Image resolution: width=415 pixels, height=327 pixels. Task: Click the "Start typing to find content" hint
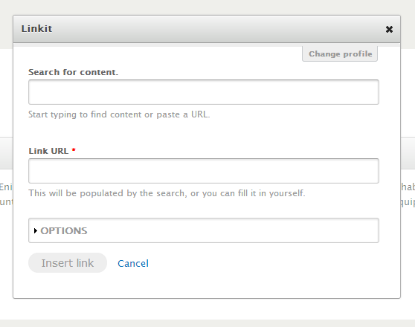(x=119, y=114)
